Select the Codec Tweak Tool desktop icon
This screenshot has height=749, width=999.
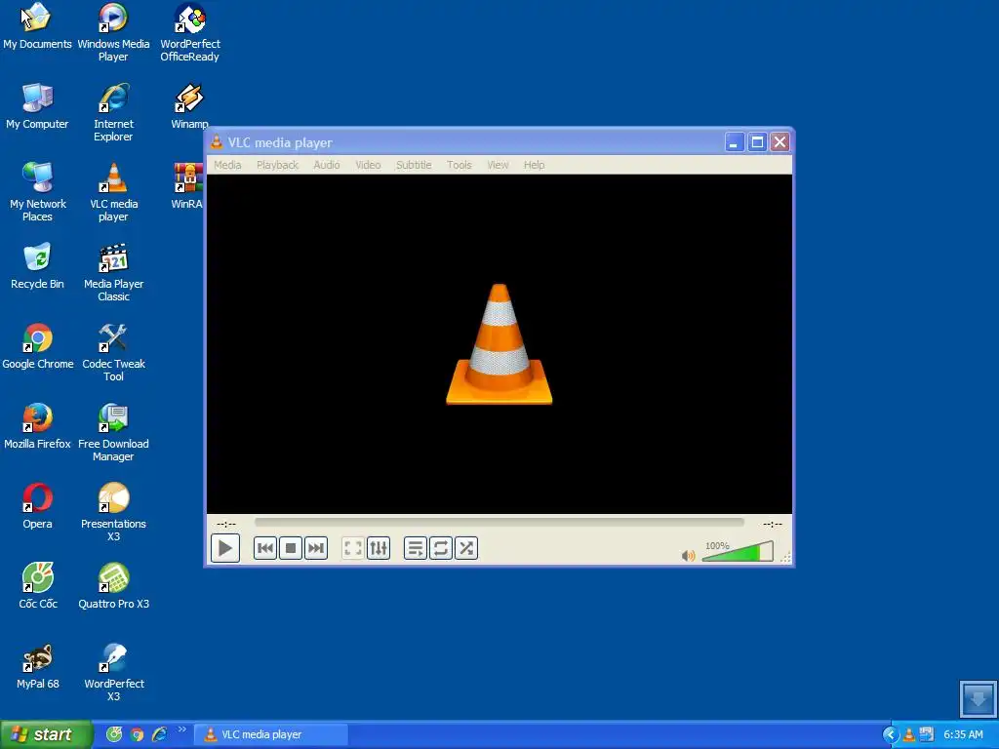[113, 353]
